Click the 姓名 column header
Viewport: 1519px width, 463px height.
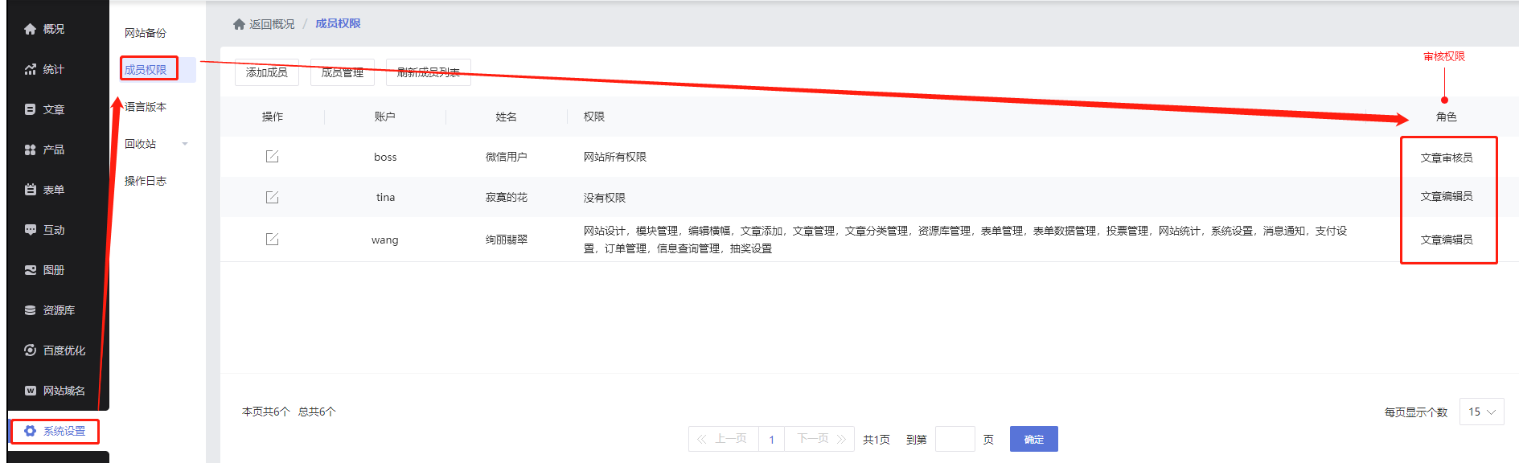[x=507, y=117]
